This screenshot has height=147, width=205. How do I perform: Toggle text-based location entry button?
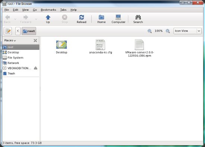pyautogui.click(x=8, y=31)
